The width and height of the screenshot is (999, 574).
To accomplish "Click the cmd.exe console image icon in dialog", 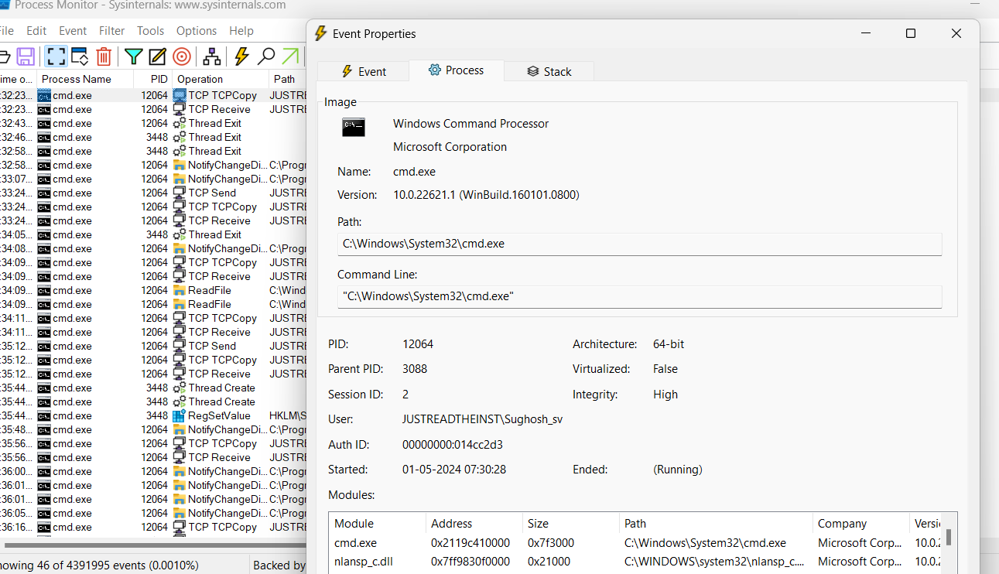I will (354, 128).
